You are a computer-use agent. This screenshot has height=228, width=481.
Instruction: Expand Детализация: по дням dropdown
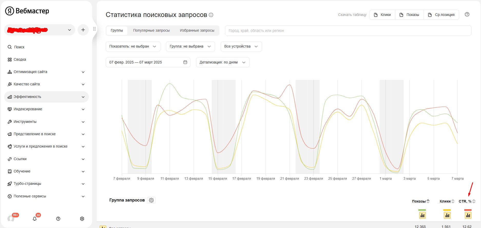click(x=223, y=62)
